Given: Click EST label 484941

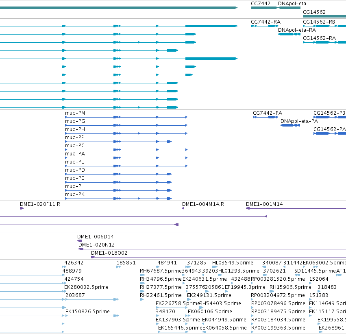Looking at the screenshot, I should coord(167,263).
